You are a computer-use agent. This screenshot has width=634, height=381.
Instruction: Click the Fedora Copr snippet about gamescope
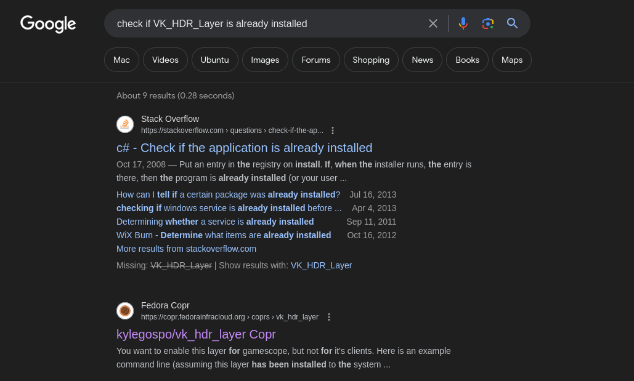283,358
